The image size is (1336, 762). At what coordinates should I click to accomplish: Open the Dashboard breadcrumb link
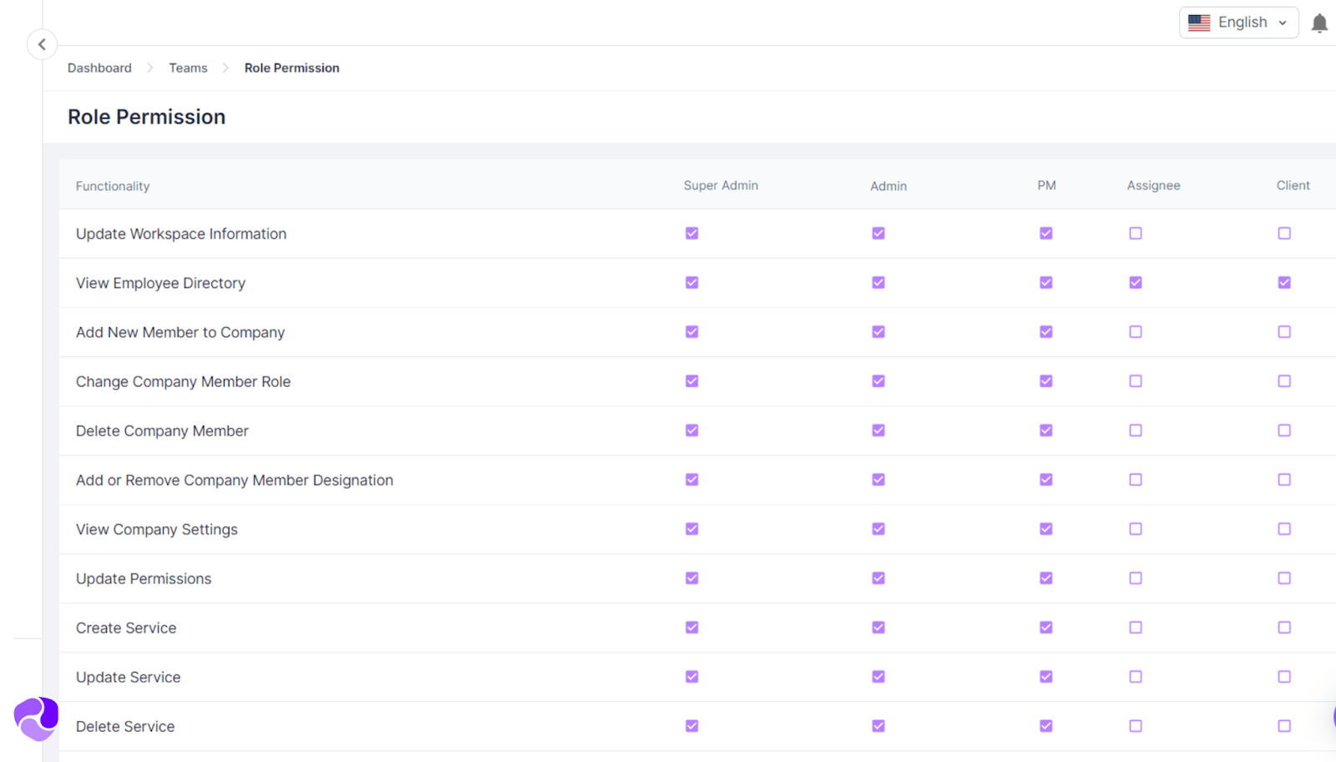pyautogui.click(x=99, y=68)
